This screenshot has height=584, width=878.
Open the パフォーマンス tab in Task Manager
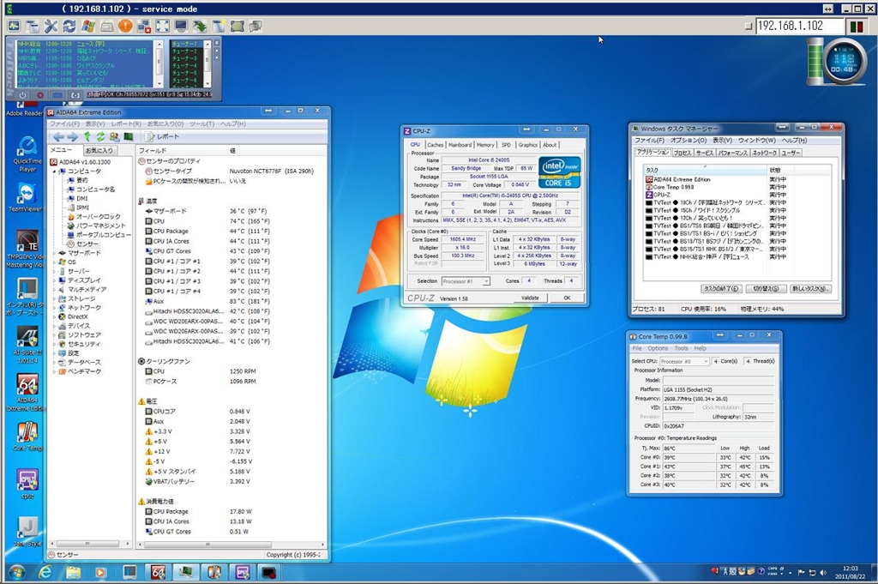(x=732, y=153)
